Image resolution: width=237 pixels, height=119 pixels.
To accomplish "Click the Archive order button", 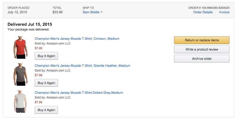I will [x=202, y=59].
